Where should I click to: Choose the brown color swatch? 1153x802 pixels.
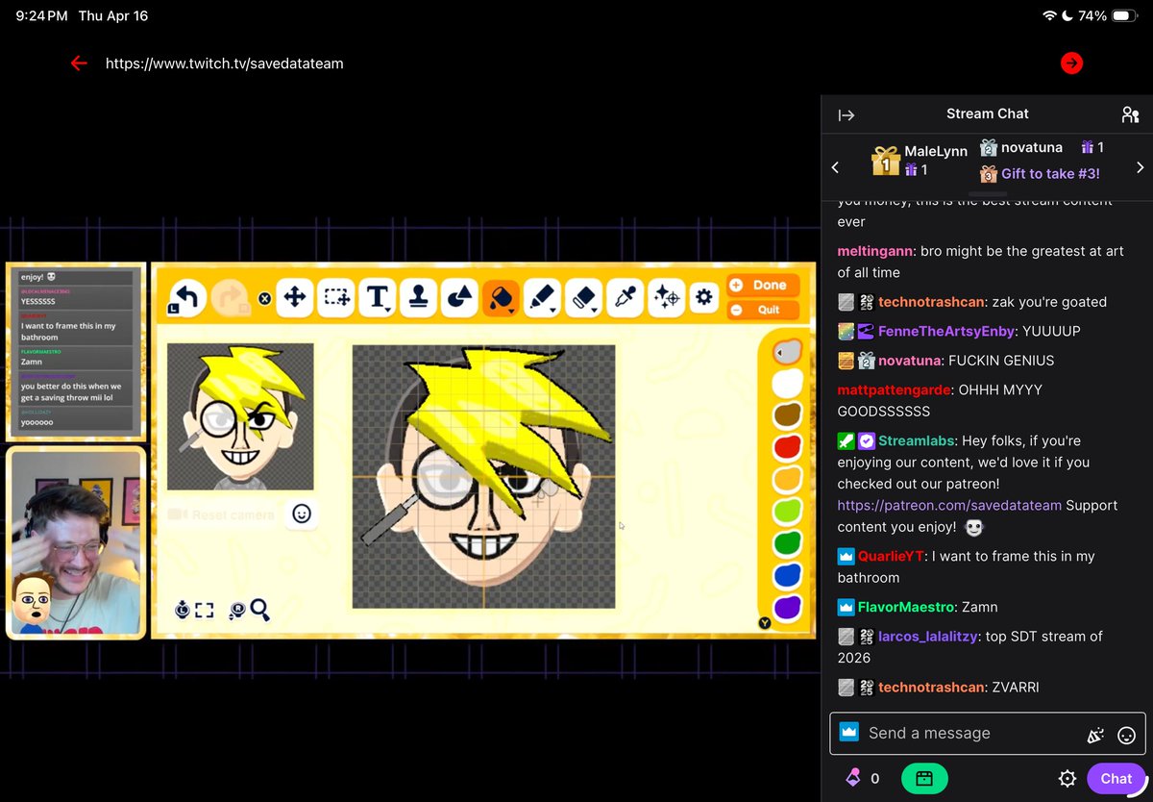[787, 415]
